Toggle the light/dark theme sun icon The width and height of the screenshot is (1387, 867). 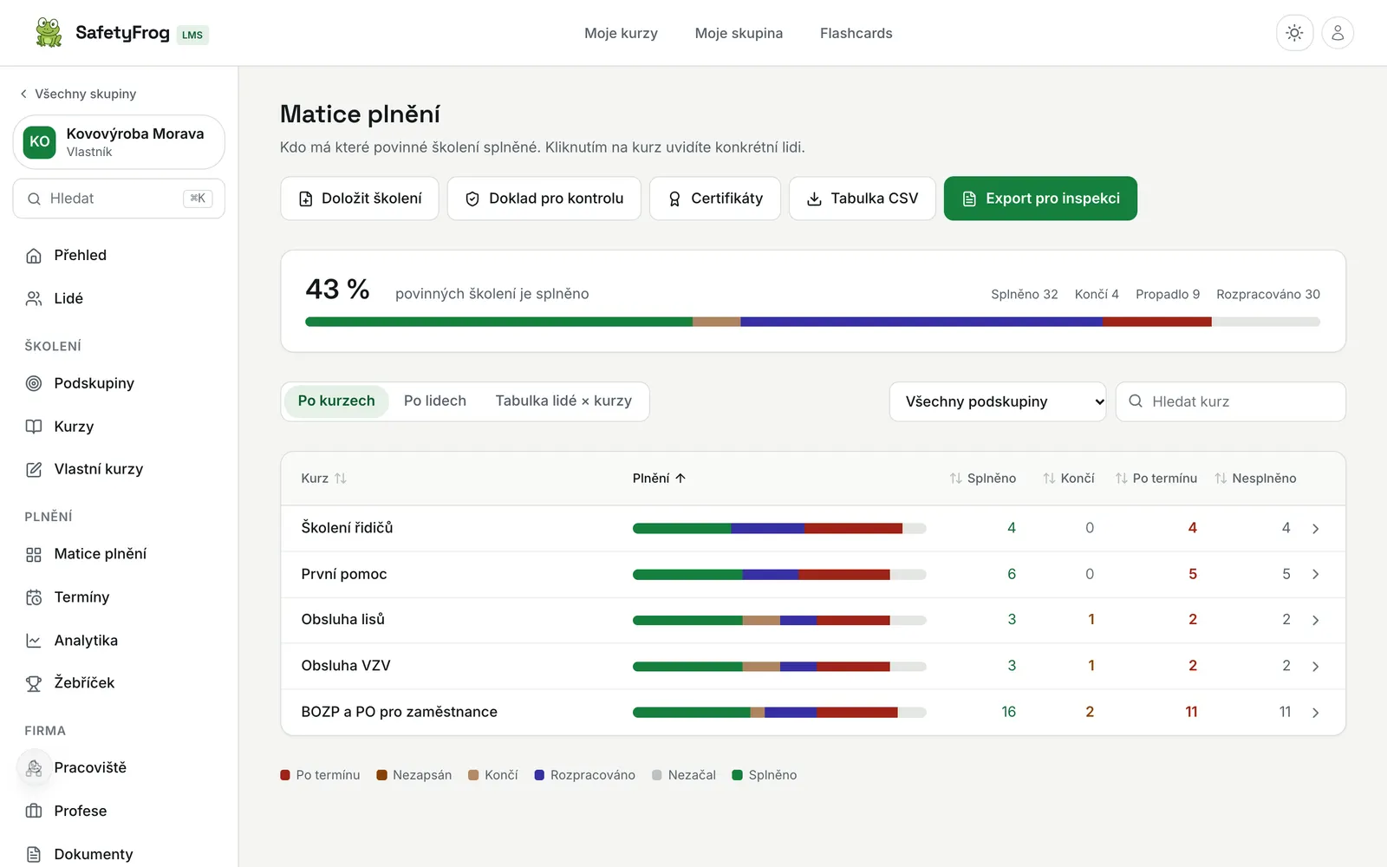[x=1294, y=33]
